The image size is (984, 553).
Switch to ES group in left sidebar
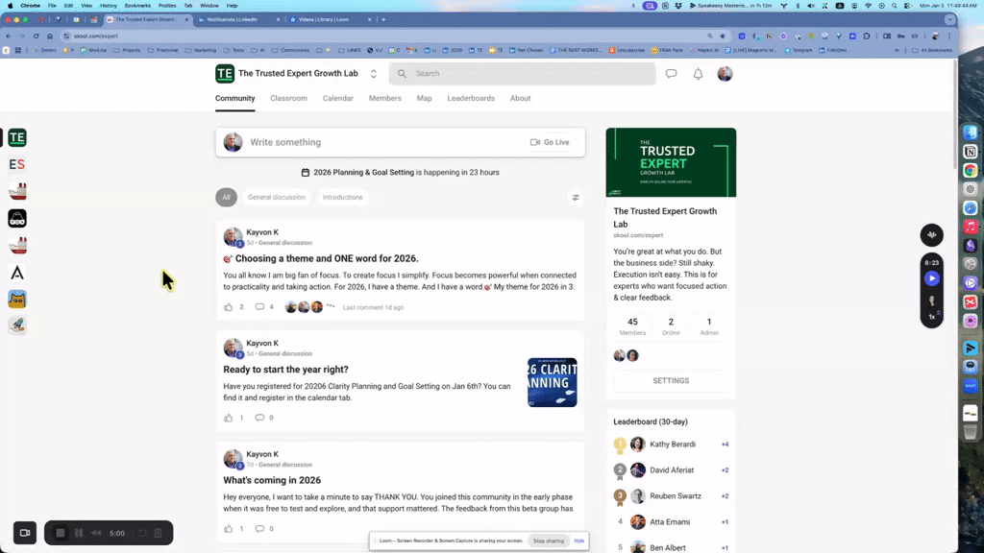pos(17,164)
